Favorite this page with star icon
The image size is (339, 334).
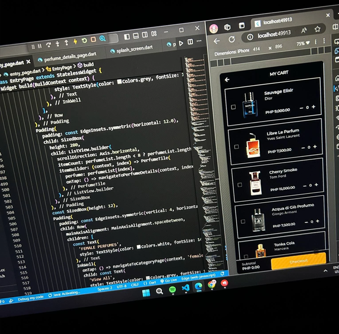(x=317, y=29)
